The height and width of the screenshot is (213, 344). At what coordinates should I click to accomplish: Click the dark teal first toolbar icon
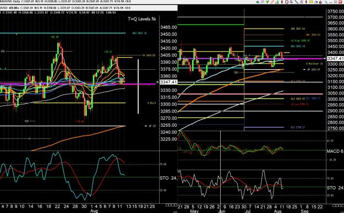258,2
